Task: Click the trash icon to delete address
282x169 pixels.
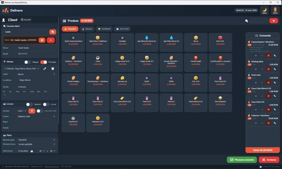Action: (x=53, y=68)
